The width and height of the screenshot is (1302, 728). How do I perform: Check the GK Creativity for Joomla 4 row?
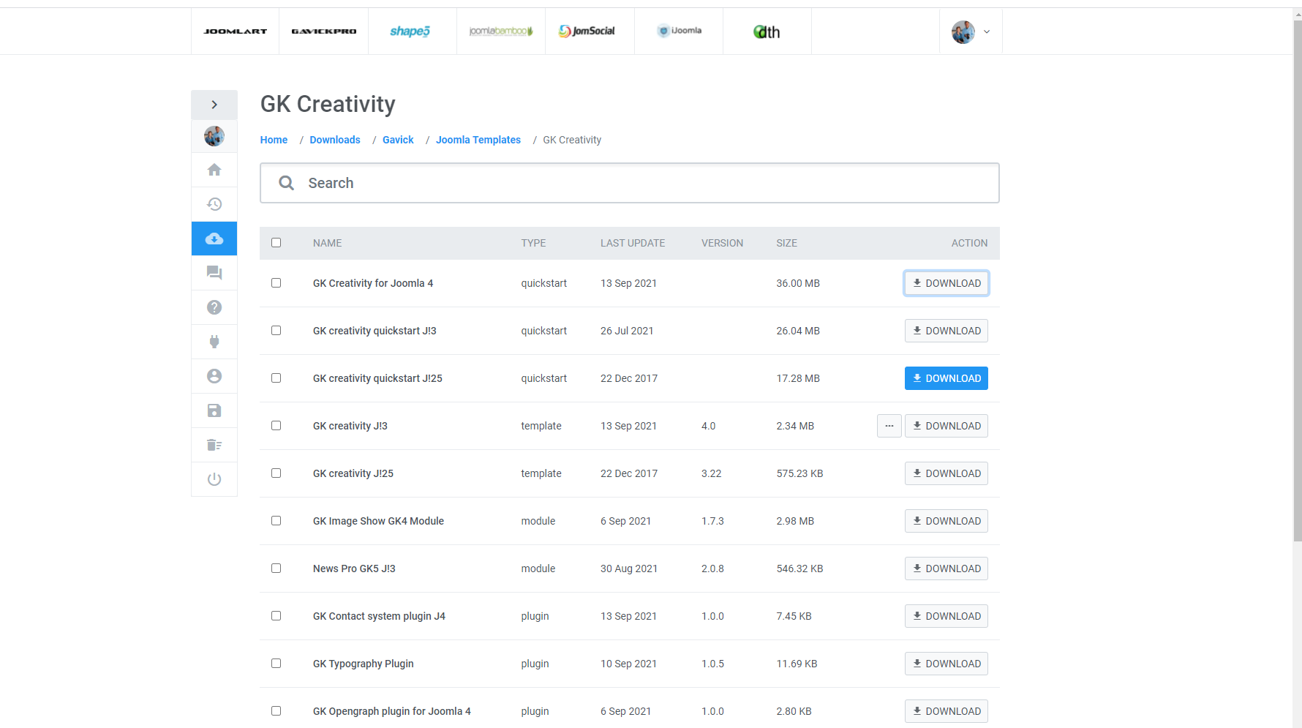click(276, 282)
